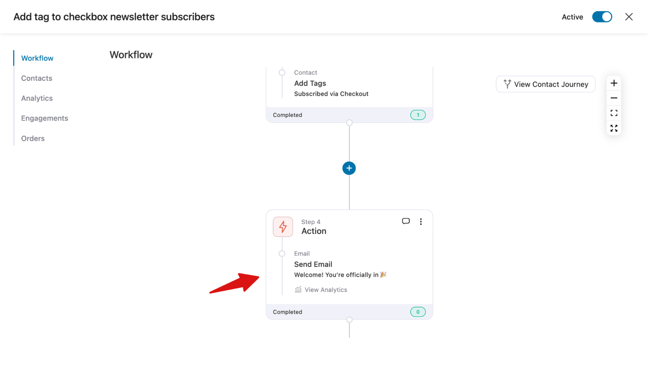Open the three-dot menu on Step 4
The width and height of the screenshot is (648, 370).
(x=421, y=221)
